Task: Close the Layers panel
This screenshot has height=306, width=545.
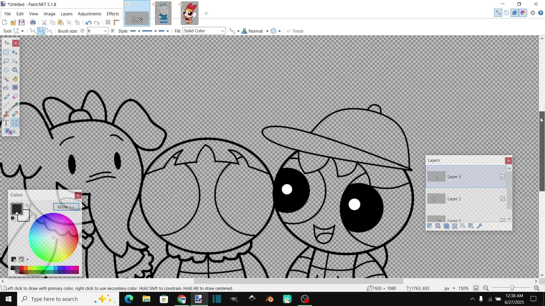Action: click(509, 161)
